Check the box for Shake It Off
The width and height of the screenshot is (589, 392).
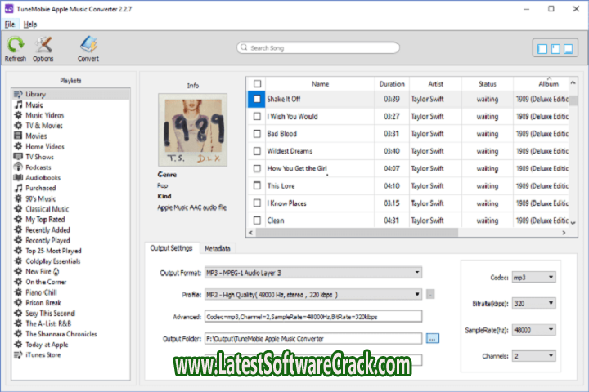click(x=257, y=99)
